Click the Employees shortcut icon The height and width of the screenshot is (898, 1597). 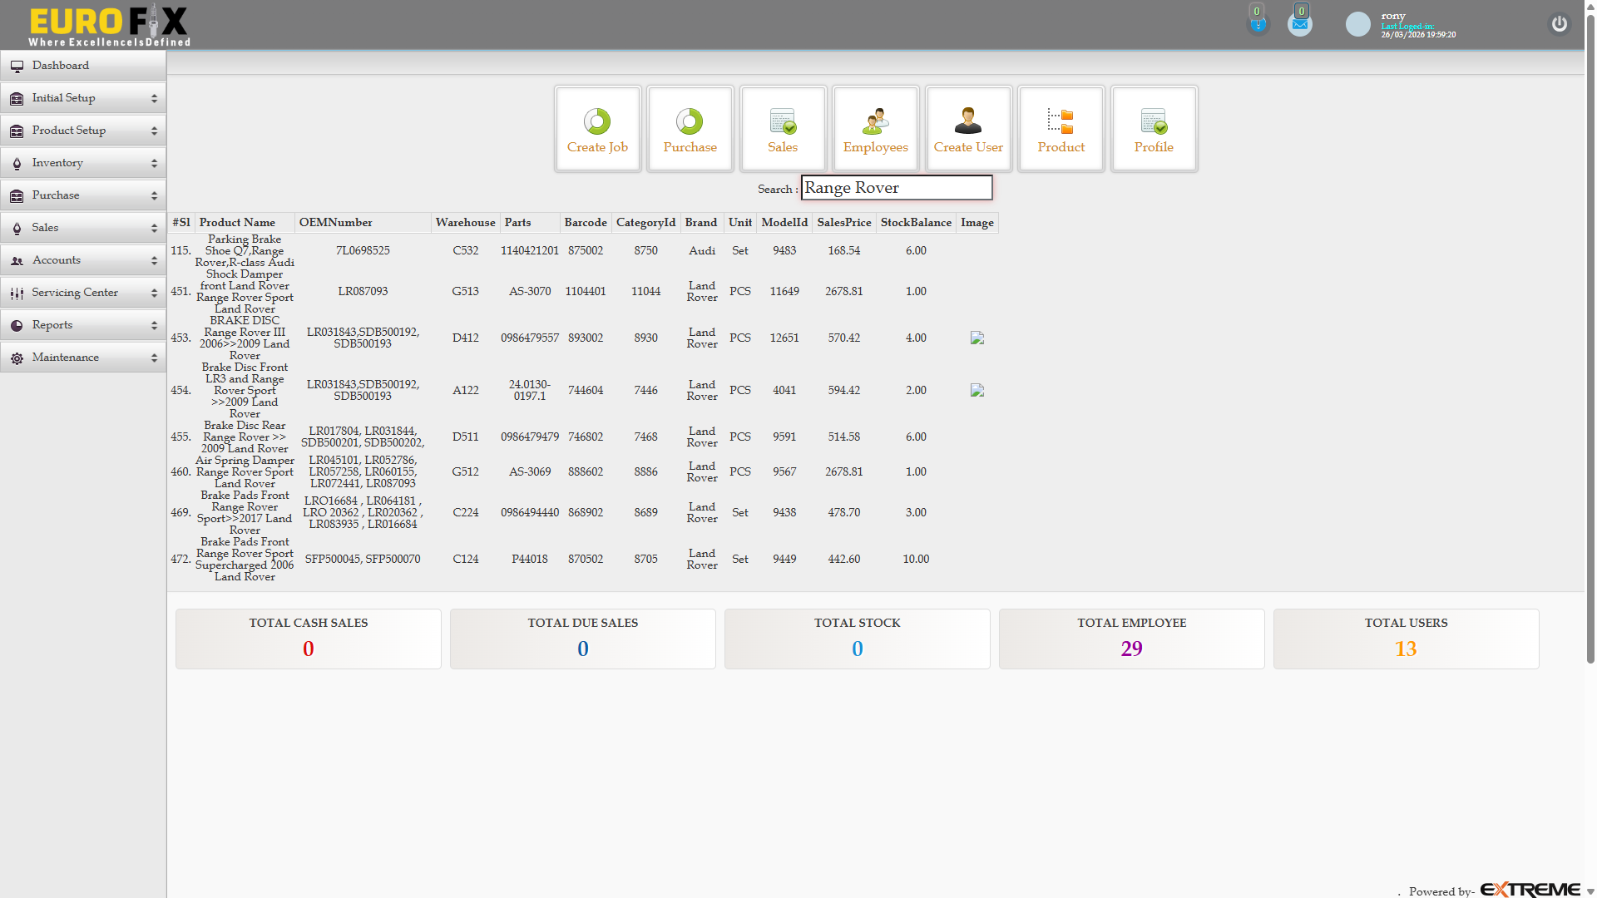pos(875,128)
